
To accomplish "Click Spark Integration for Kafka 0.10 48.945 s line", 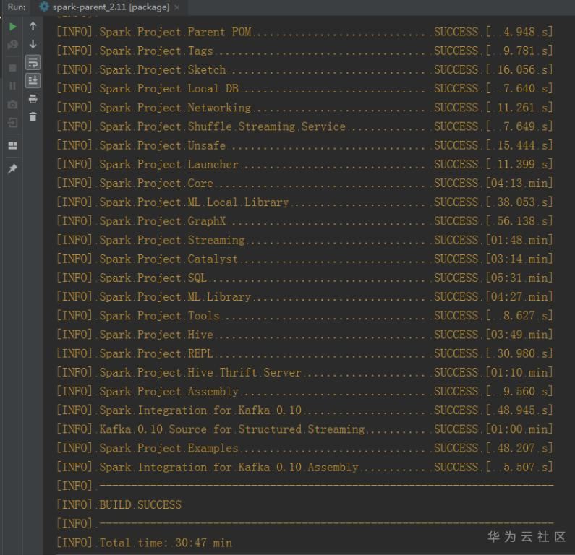I will point(304,410).
